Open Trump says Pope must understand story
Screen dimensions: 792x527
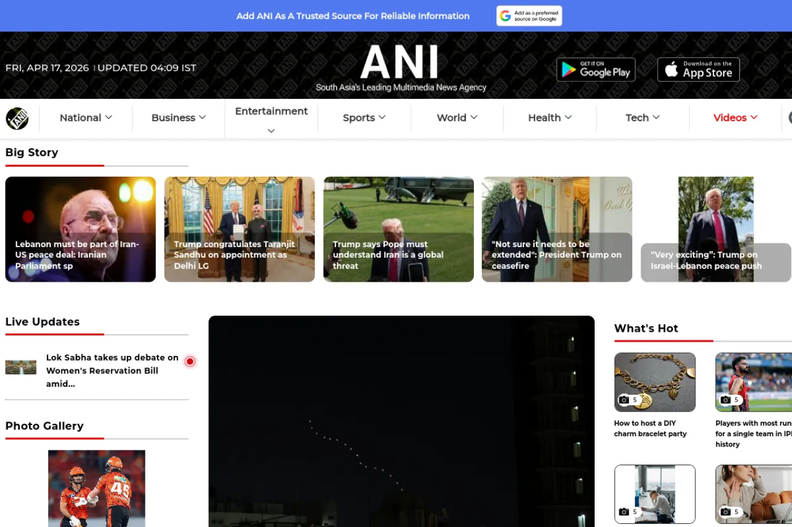point(398,229)
